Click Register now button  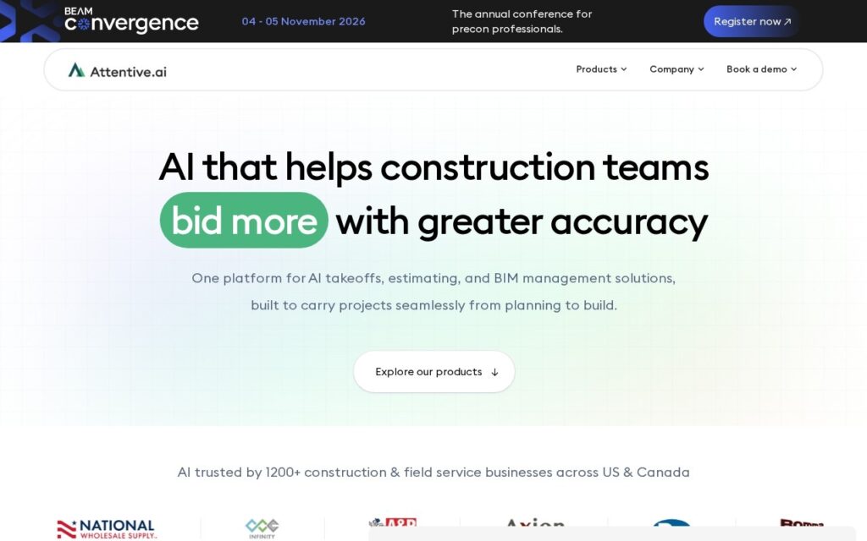tap(752, 21)
